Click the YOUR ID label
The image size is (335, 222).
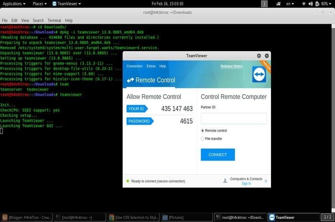[x=137, y=109]
